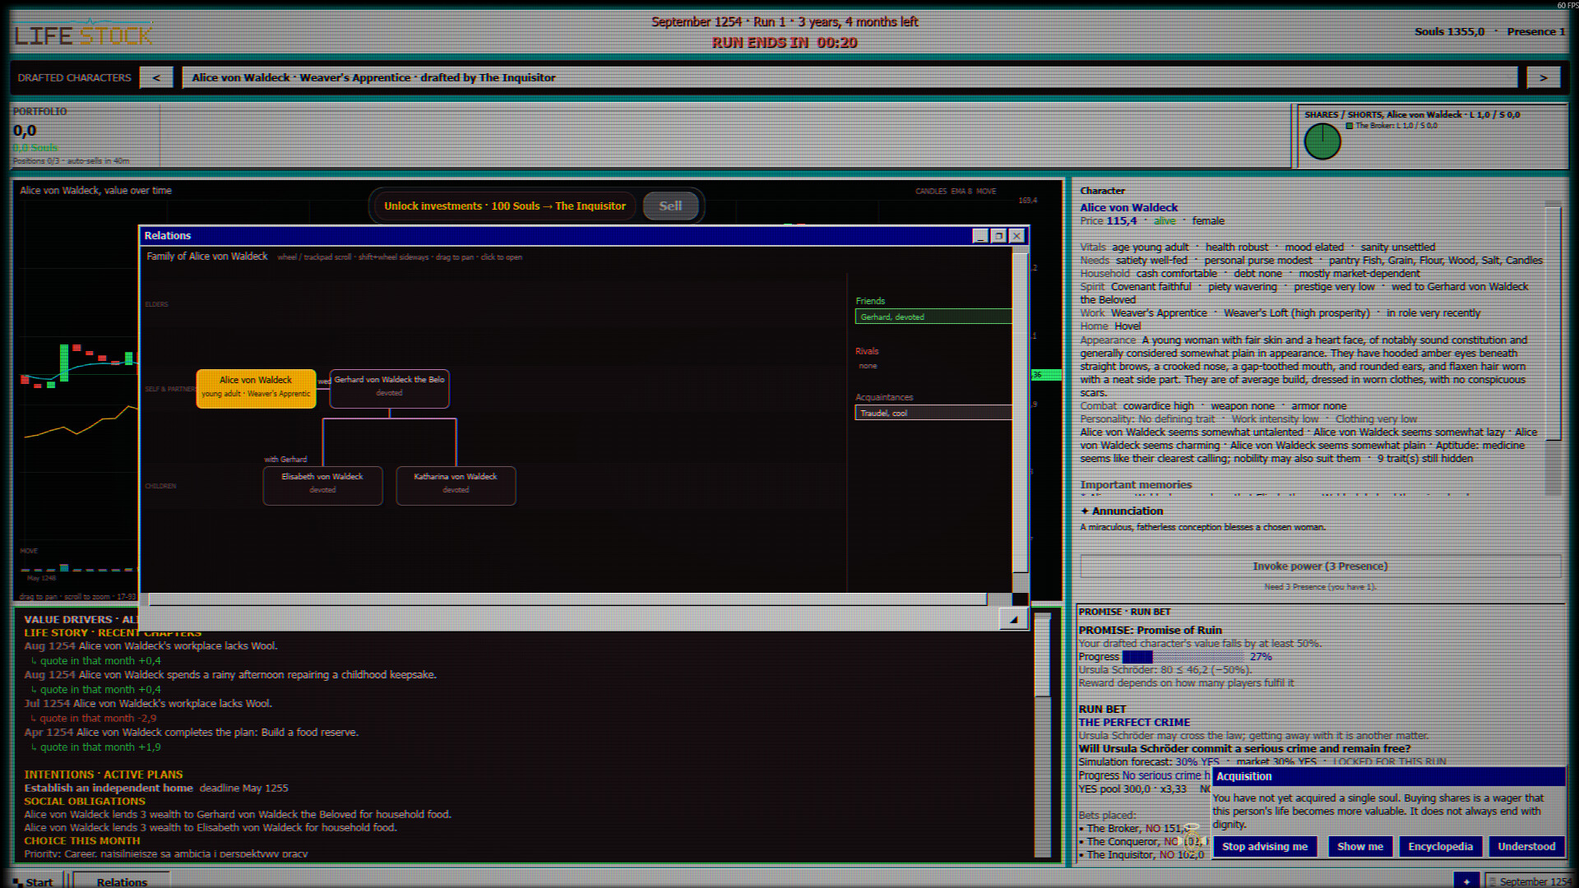This screenshot has width=1579, height=888.
Task: Minimize the Relations window
Action: point(980,236)
